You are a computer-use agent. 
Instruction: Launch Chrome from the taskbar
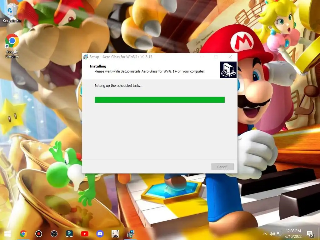point(23,234)
